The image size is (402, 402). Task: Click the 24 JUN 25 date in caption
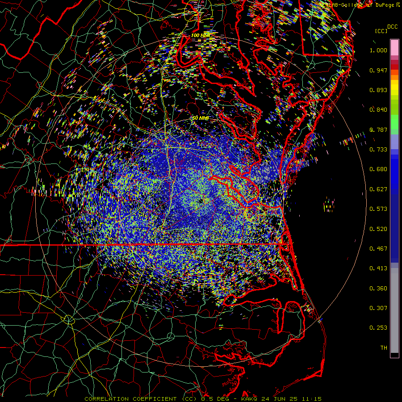[280, 399]
